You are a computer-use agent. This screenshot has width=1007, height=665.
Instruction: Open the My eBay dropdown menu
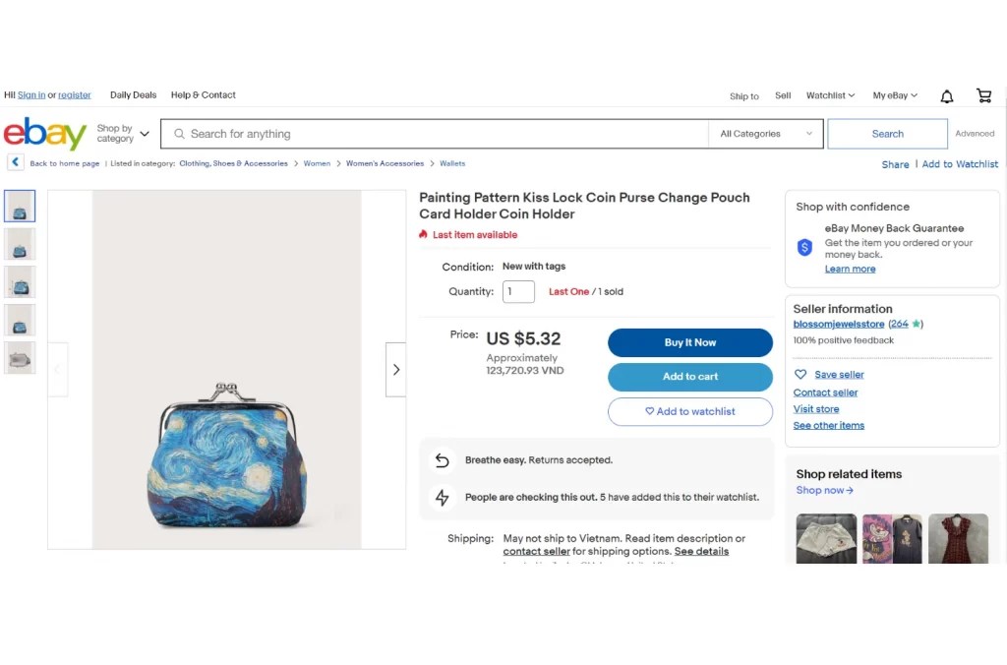coord(893,94)
